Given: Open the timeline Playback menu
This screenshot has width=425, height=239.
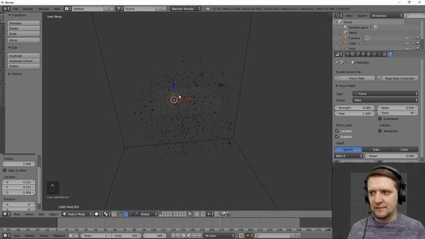Looking at the screenshot, I should (59, 236).
